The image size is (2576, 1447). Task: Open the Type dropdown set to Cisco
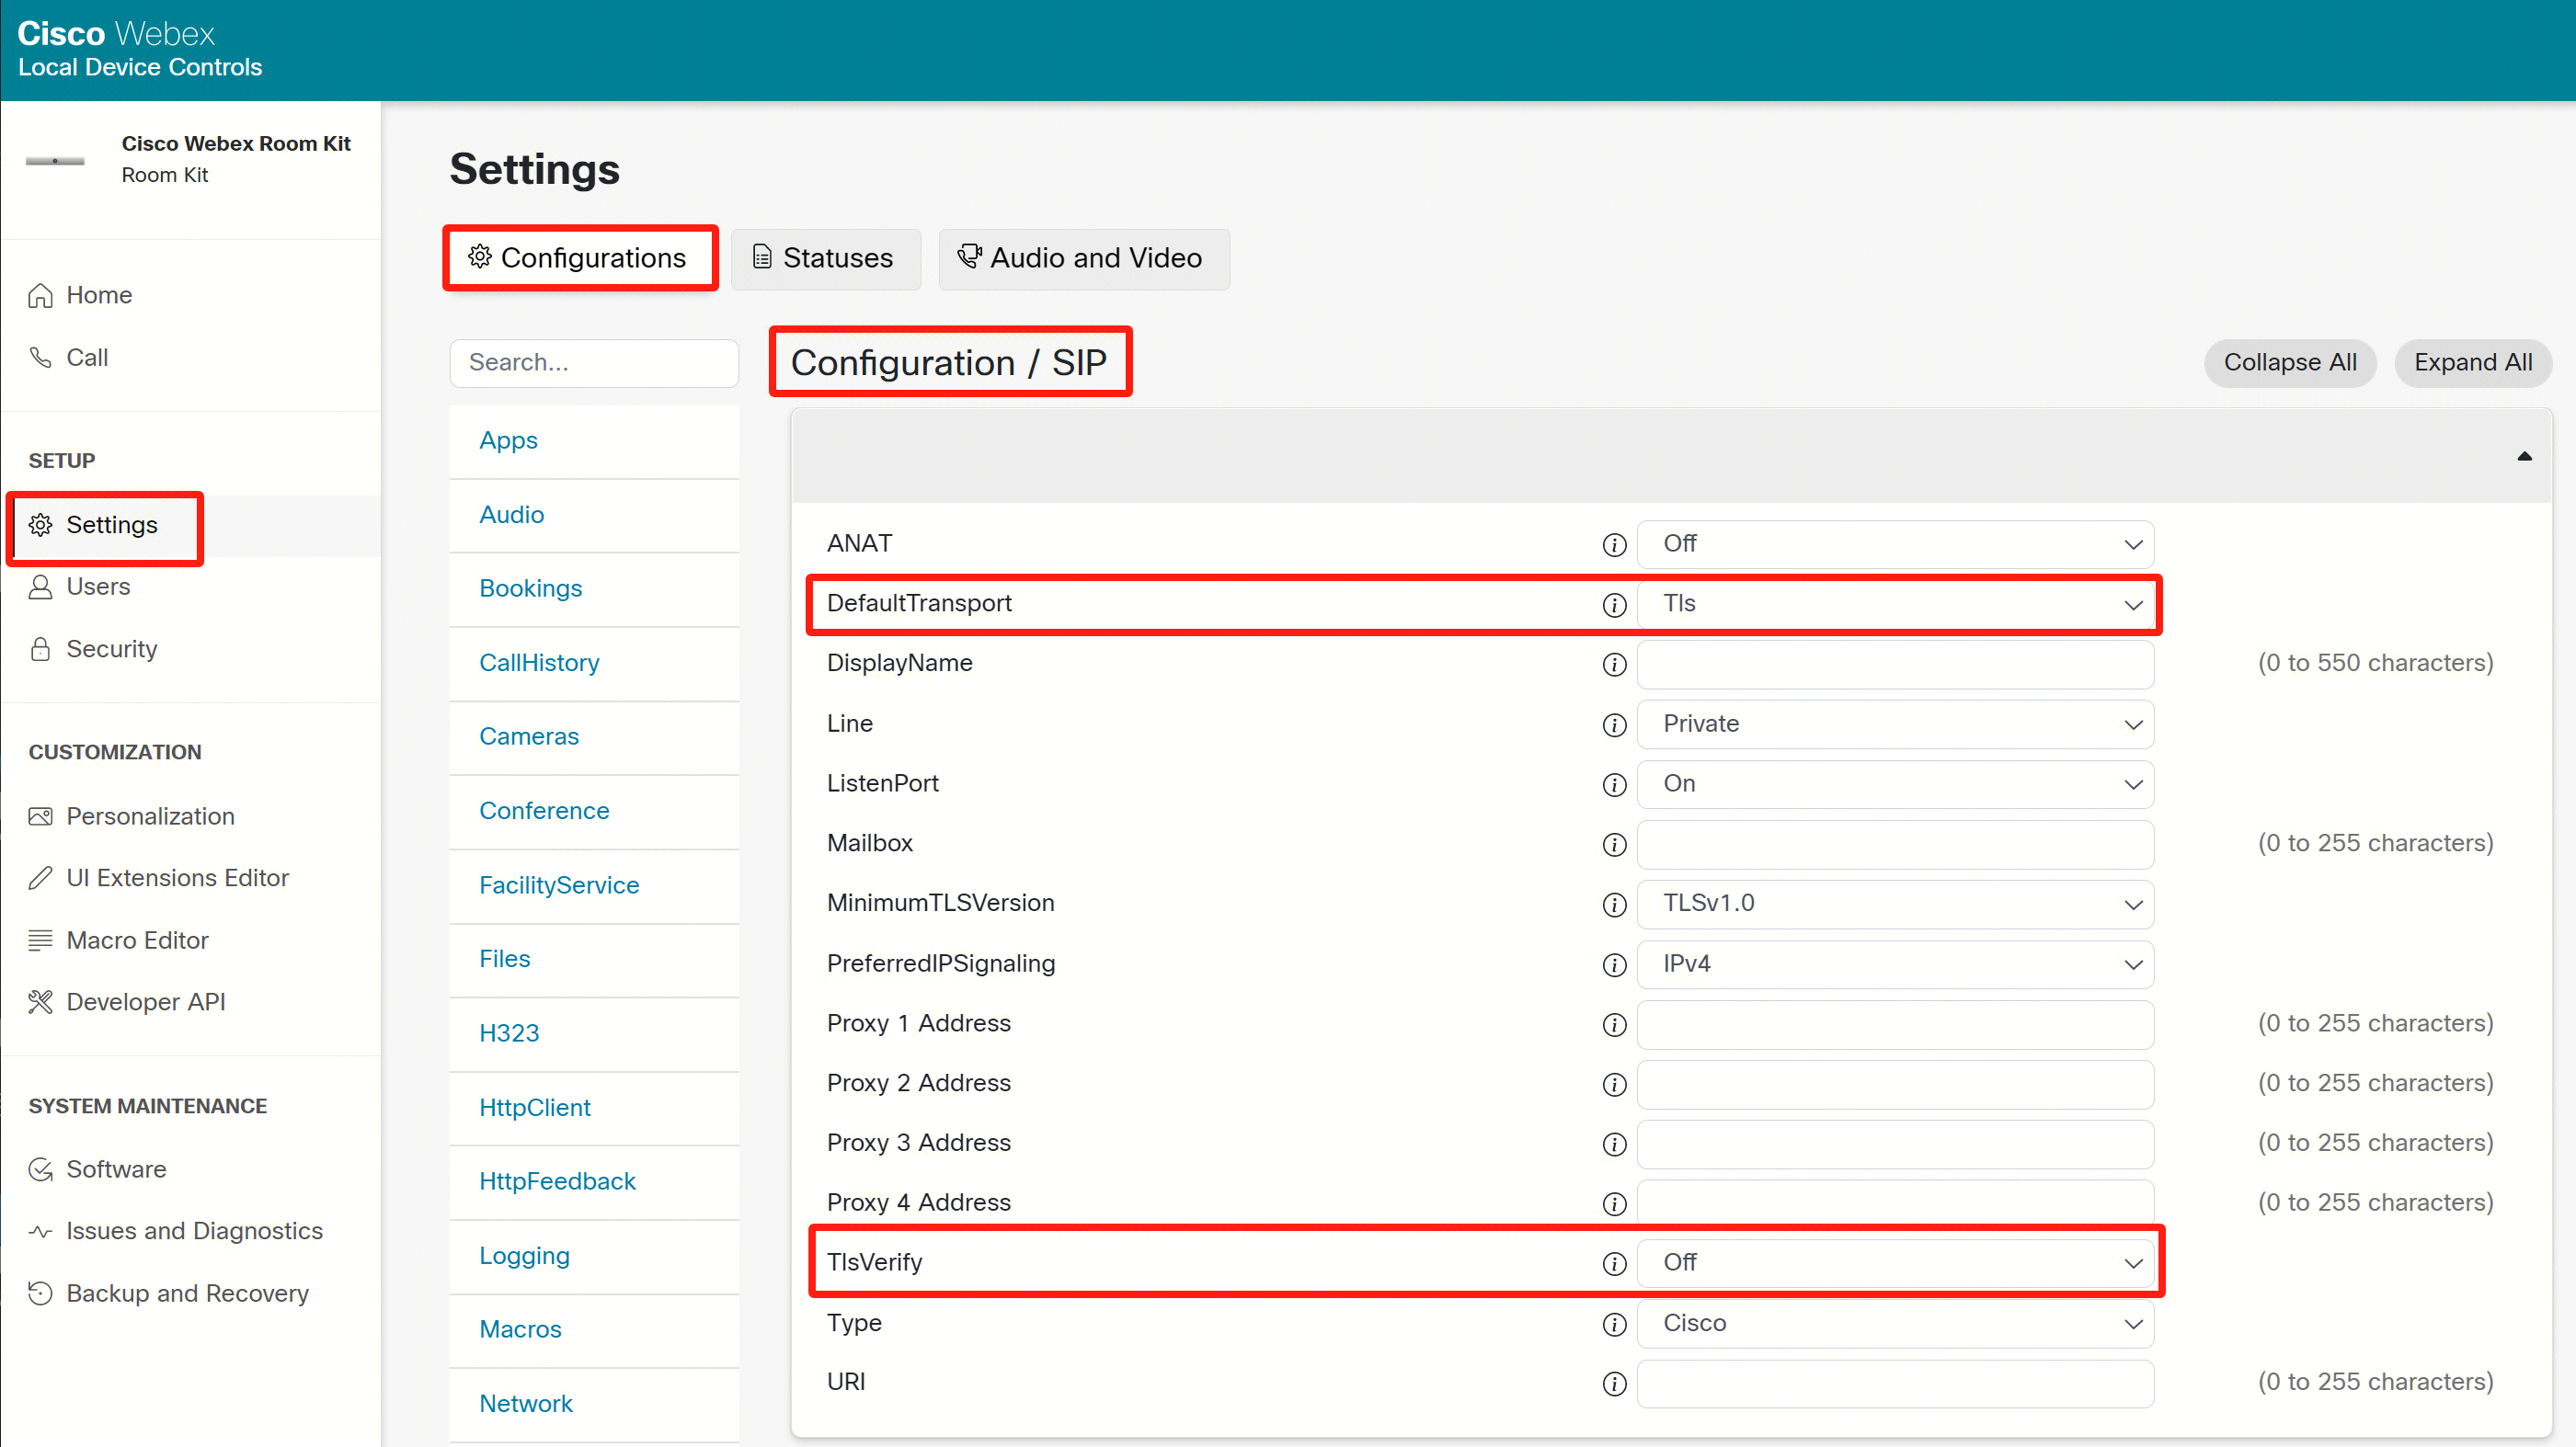click(x=1895, y=1323)
